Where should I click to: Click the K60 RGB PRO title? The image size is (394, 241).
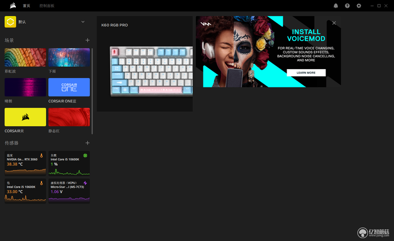[x=115, y=25]
